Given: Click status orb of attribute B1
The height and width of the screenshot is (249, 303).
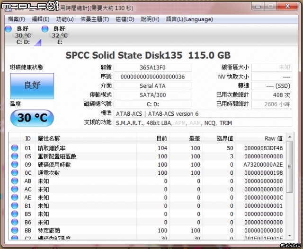Looking at the screenshot, I should pyautogui.click(x=15, y=206).
